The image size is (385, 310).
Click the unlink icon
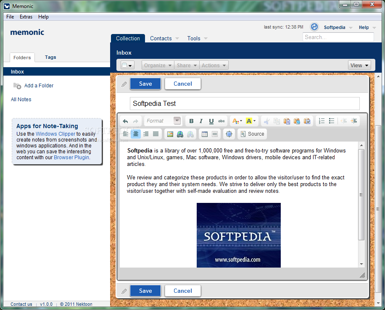click(190, 134)
